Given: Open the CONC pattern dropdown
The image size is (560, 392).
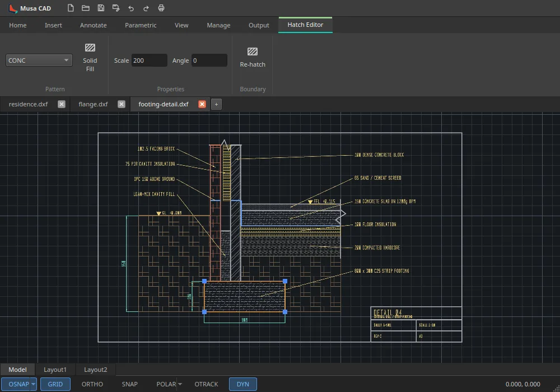Looking at the screenshot, I should [39, 60].
